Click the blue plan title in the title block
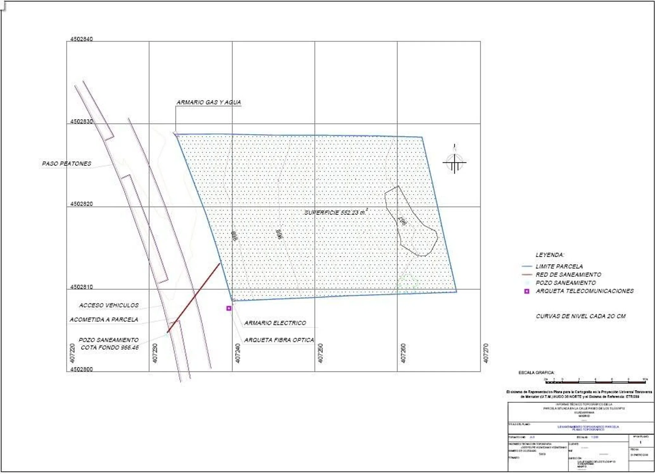Viewport: 658px width, 474px height. click(x=588, y=428)
